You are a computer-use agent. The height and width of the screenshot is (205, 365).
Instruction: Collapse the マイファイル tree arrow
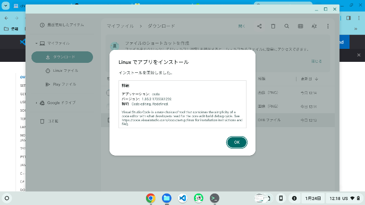[36, 43]
